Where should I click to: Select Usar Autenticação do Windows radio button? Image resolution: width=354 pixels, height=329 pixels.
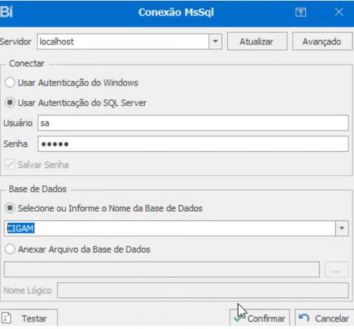[10, 82]
